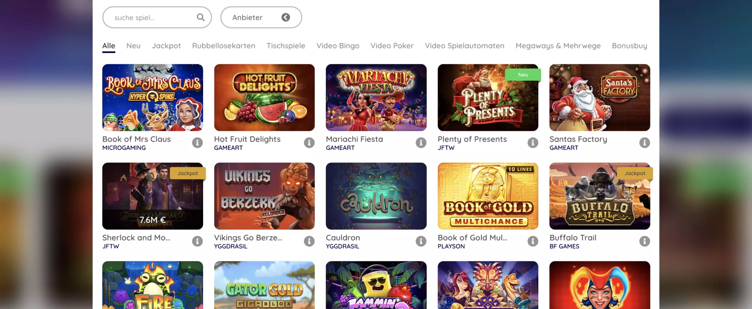Open info for Book of Mrs Claus

197,143
